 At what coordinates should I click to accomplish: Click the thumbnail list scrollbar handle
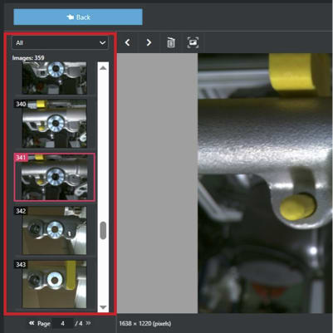pos(103,230)
